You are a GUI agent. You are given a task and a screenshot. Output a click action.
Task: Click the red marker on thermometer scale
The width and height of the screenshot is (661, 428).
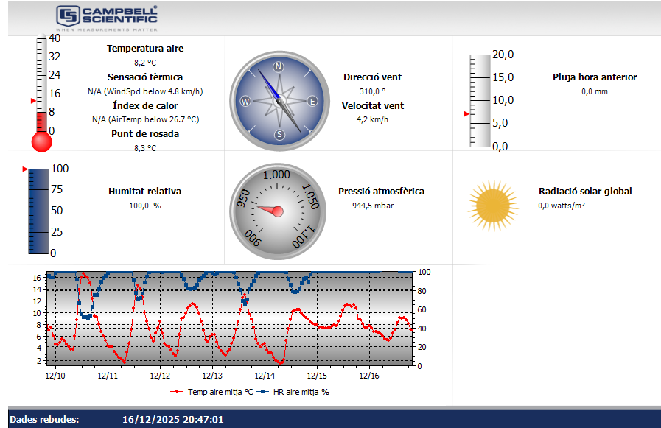[x=32, y=100]
